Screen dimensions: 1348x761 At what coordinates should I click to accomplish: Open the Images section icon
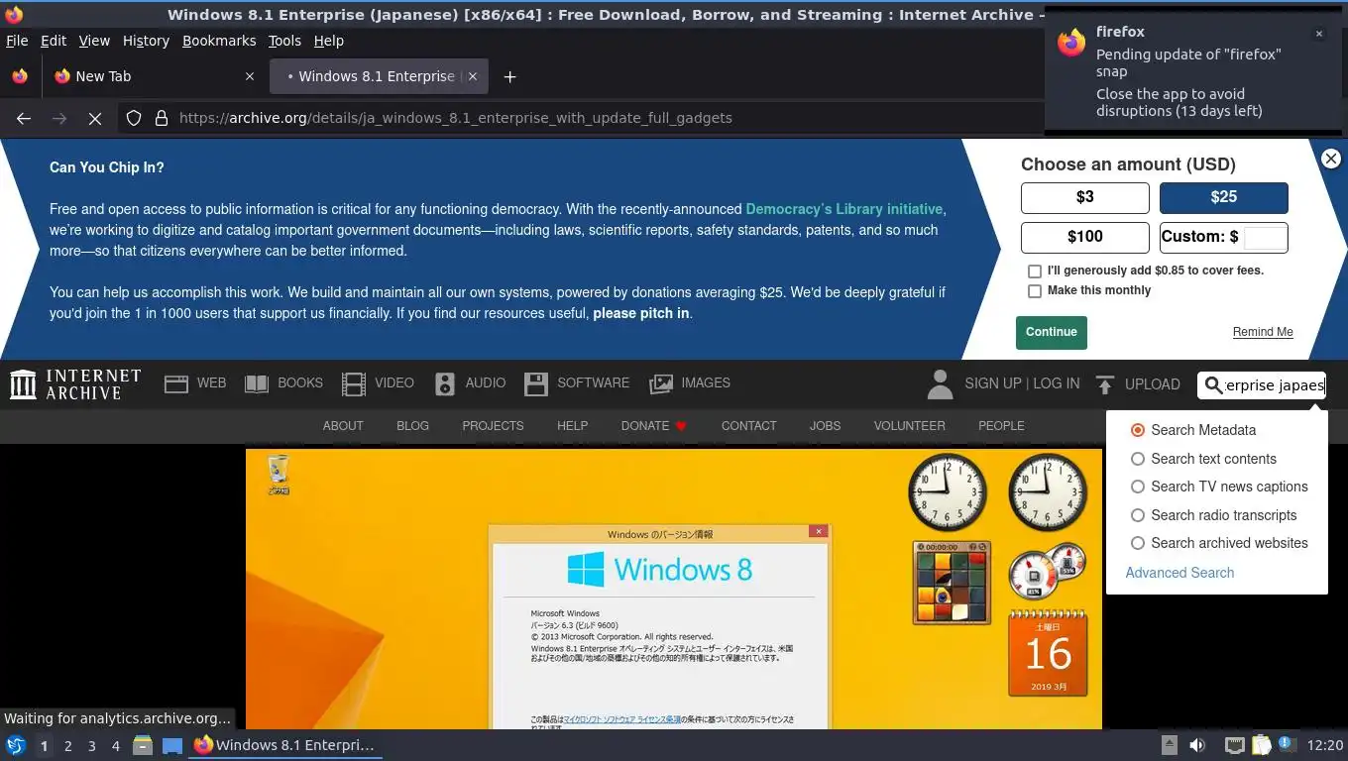[661, 384]
